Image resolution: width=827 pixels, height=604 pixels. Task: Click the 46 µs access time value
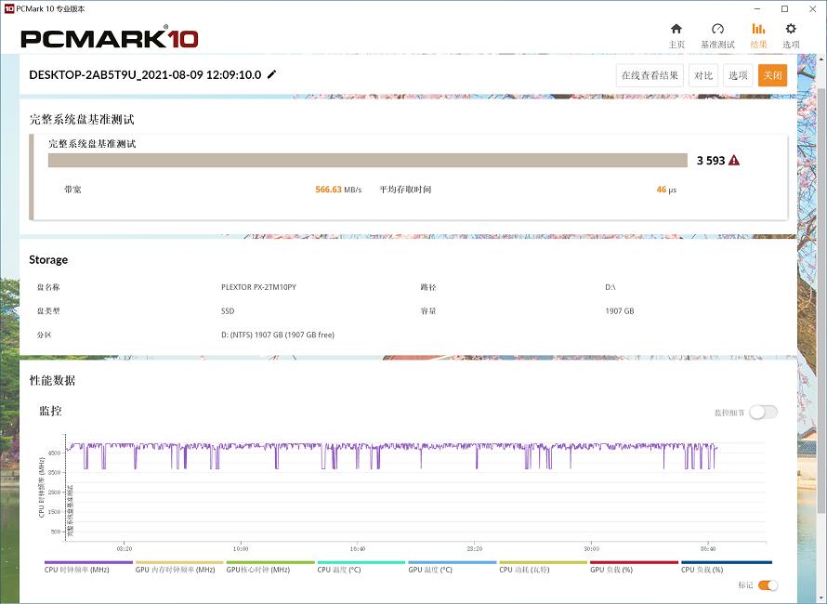666,190
